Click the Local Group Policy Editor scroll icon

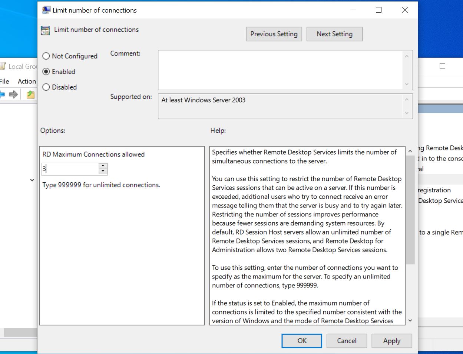click(x=3, y=66)
